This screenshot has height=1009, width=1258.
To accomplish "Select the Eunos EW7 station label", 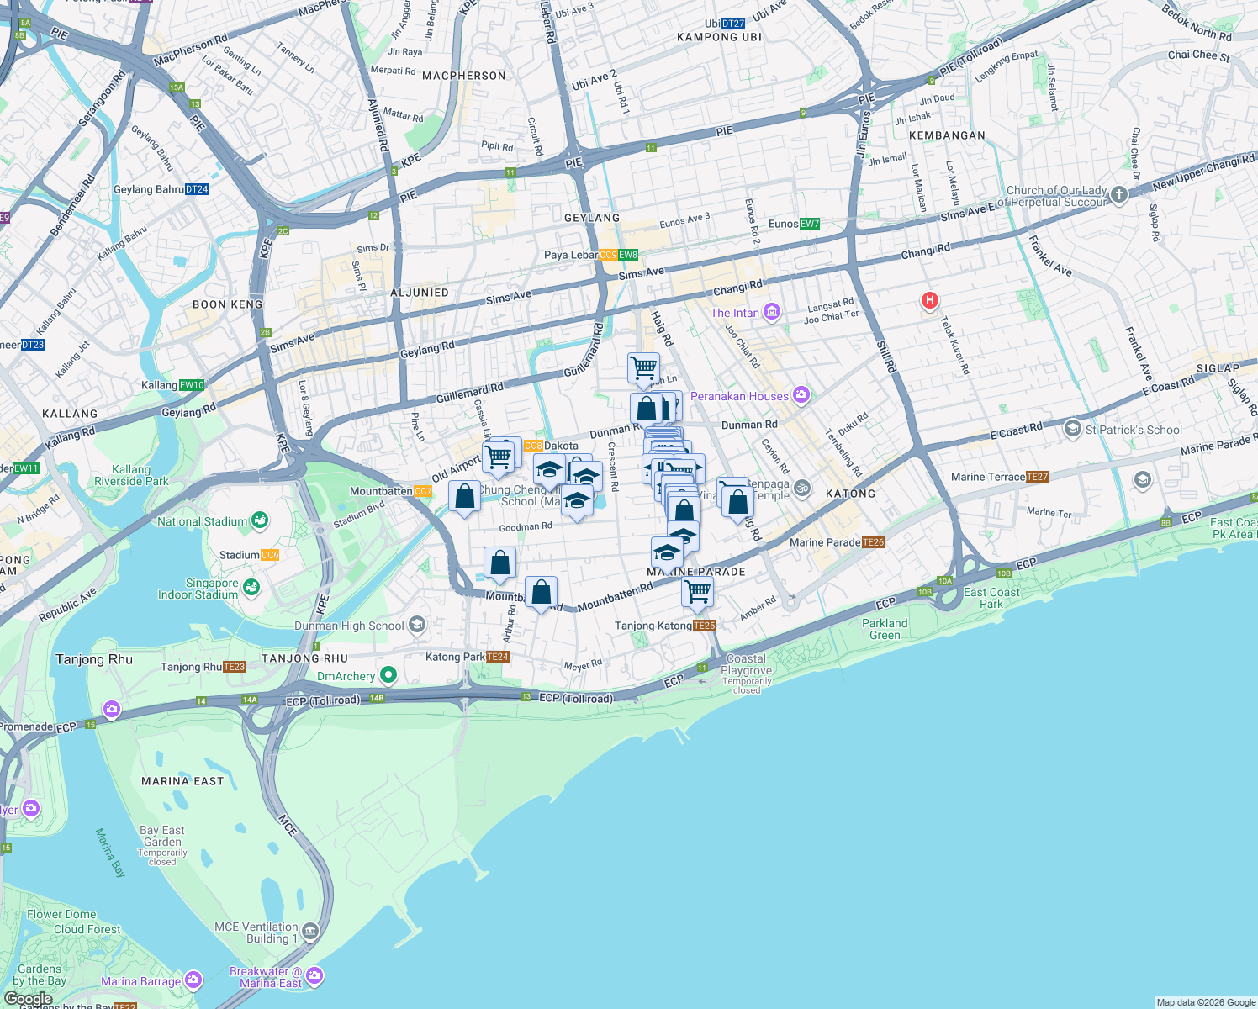I will coord(794,224).
